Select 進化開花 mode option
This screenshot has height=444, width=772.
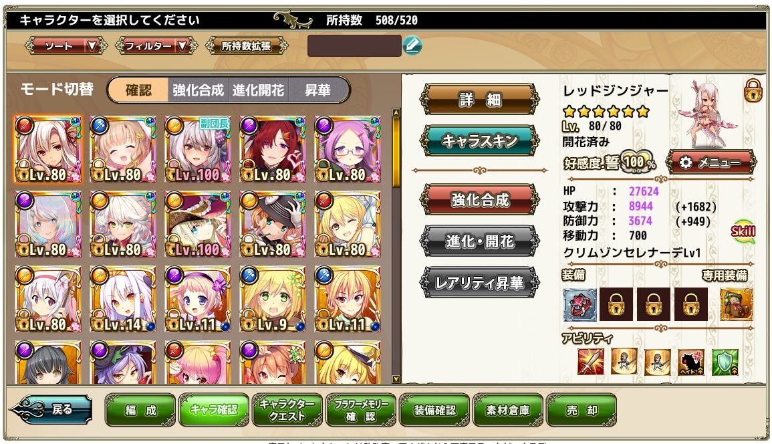tap(258, 90)
